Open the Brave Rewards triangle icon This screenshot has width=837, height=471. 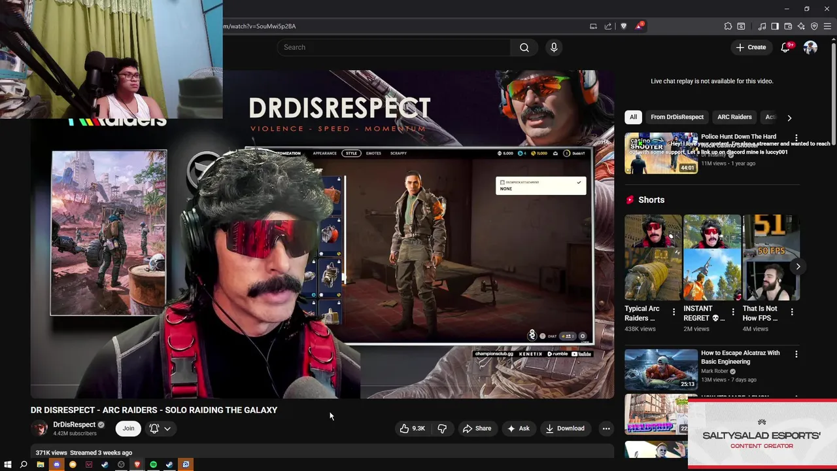pyautogui.click(x=639, y=26)
